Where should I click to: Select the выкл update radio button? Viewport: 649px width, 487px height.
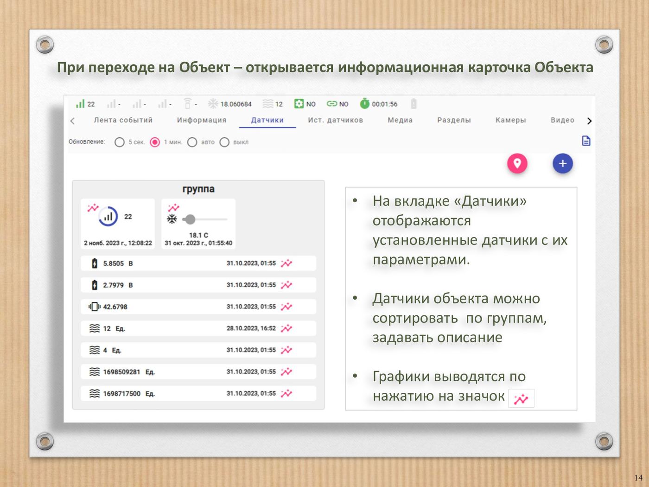224,142
